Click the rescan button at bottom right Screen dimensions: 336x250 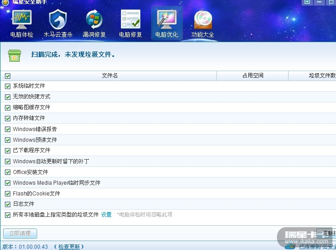pyautogui.click(x=326, y=233)
